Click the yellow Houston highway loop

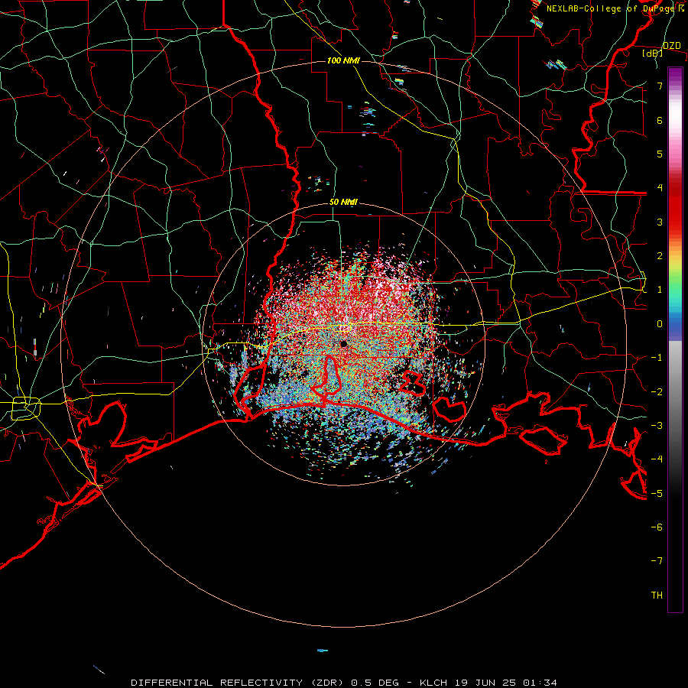tap(26, 408)
